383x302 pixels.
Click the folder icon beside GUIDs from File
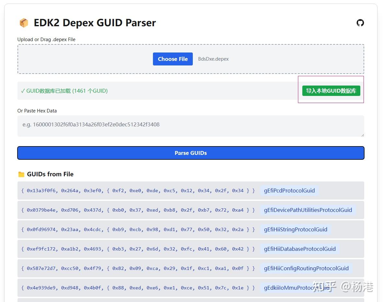click(21, 174)
